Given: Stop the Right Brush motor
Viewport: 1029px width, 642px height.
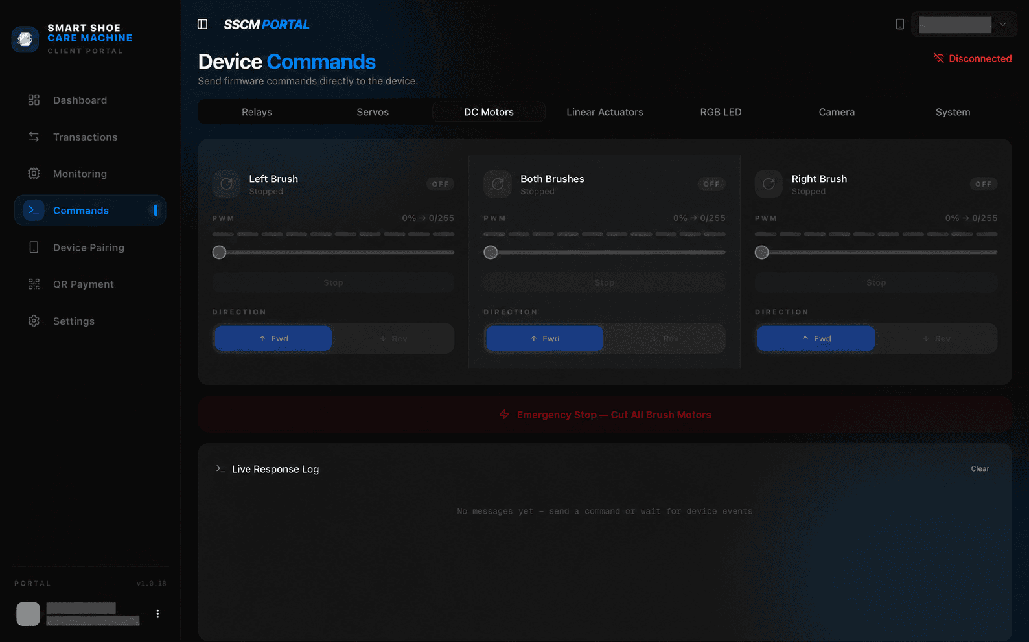Looking at the screenshot, I should pos(876,282).
